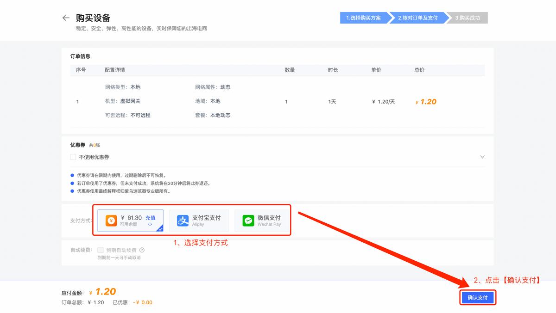Expand the coupon selection chevron
The width and height of the screenshot is (556, 313).
482,157
